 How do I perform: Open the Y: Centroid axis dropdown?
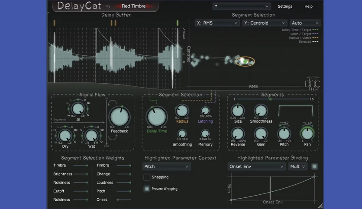[x=264, y=23]
